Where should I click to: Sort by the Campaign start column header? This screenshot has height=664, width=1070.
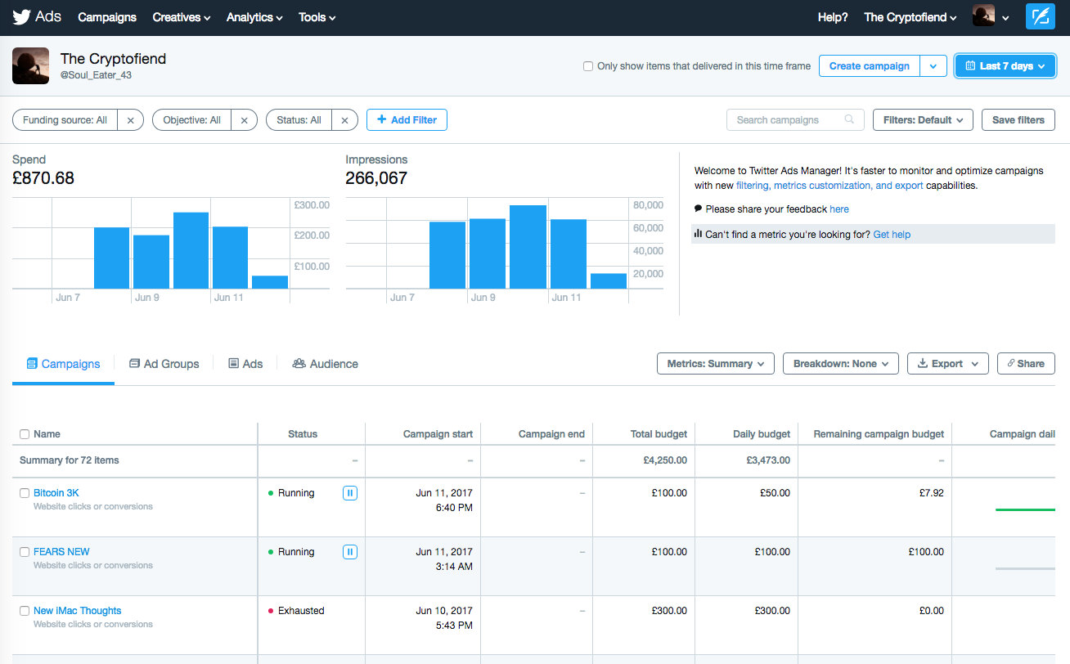[x=438, y=434]
